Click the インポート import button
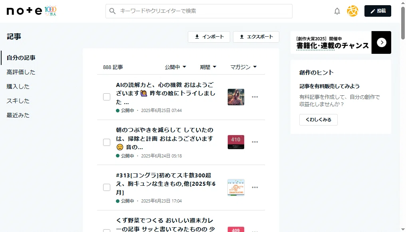 pos(209,37)
